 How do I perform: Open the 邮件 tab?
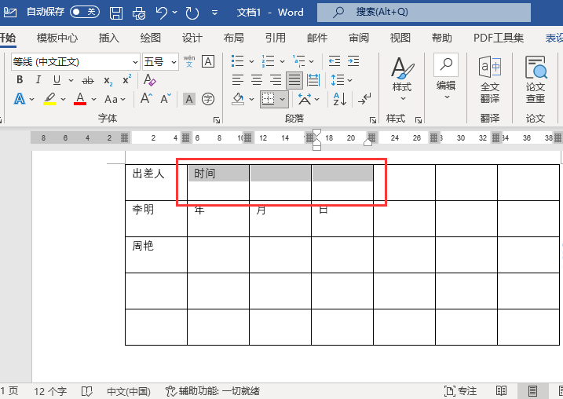[x=317, y=38]
